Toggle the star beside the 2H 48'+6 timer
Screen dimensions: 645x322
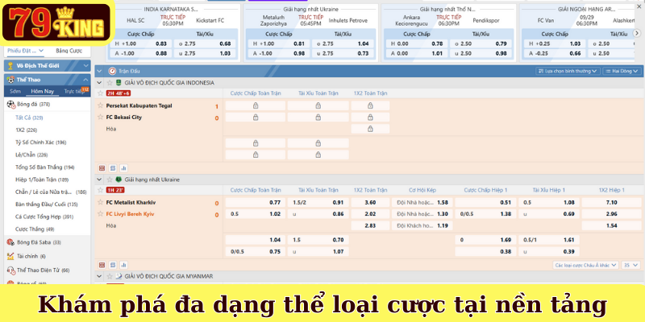pos(100,93)
